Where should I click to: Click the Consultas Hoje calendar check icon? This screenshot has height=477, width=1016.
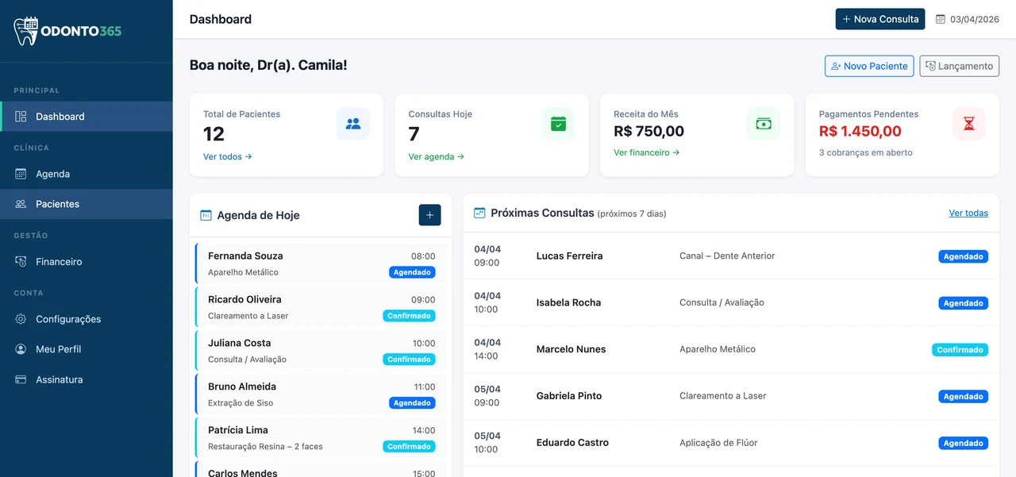(x=558, y=124)
